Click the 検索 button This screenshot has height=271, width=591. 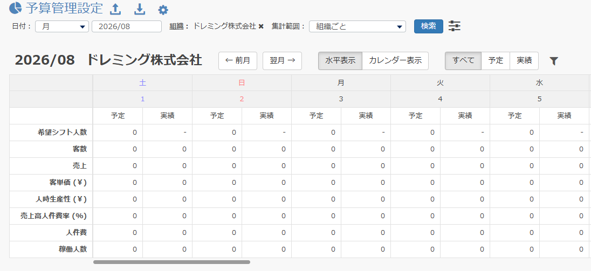click(x=429, y=26)
